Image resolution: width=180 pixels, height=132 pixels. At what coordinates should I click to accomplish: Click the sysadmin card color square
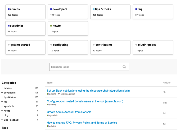click(9, 26)
